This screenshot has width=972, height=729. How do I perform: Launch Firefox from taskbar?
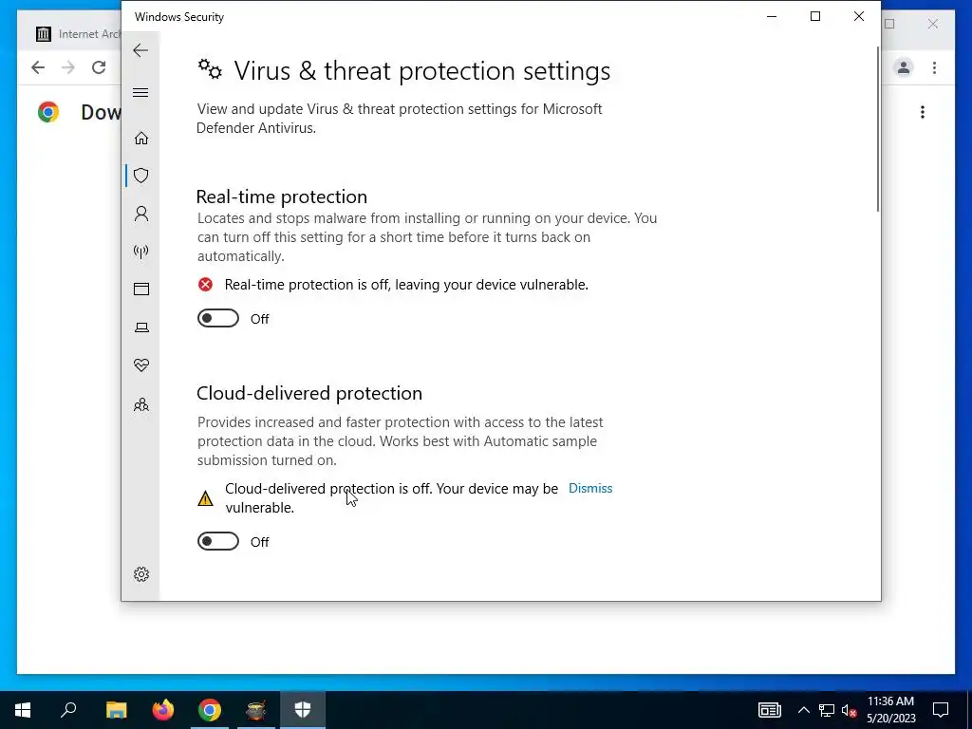tap(163, 710)
